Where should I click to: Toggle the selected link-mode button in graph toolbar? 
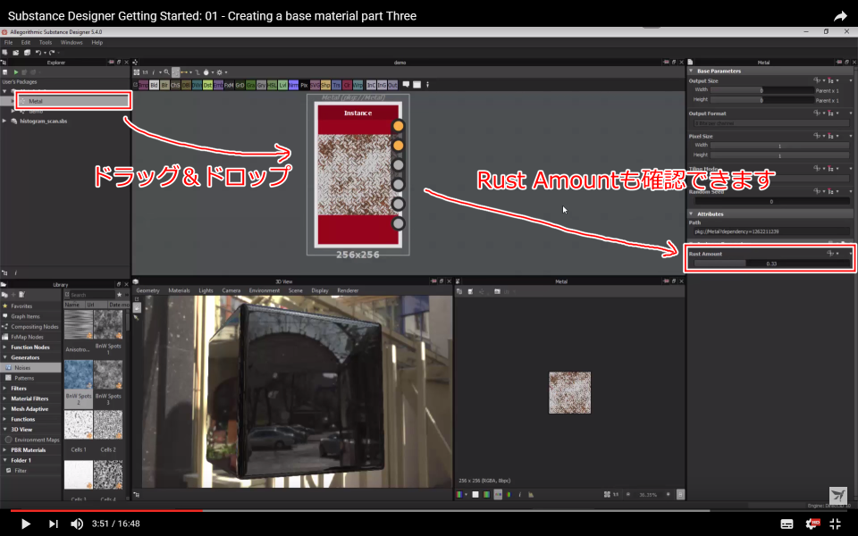coord(176,72)
